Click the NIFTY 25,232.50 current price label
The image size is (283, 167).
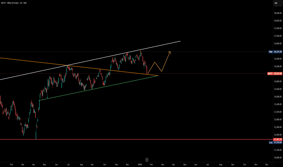[x=275, y=73]
